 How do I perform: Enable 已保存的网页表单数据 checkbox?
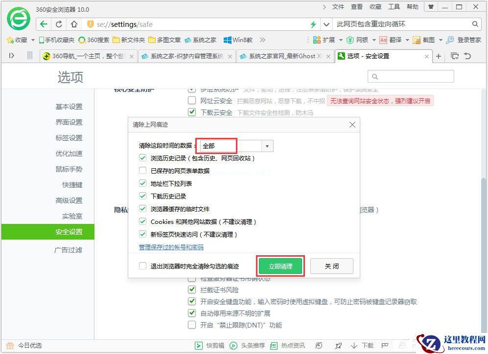[x=143, y=171]
